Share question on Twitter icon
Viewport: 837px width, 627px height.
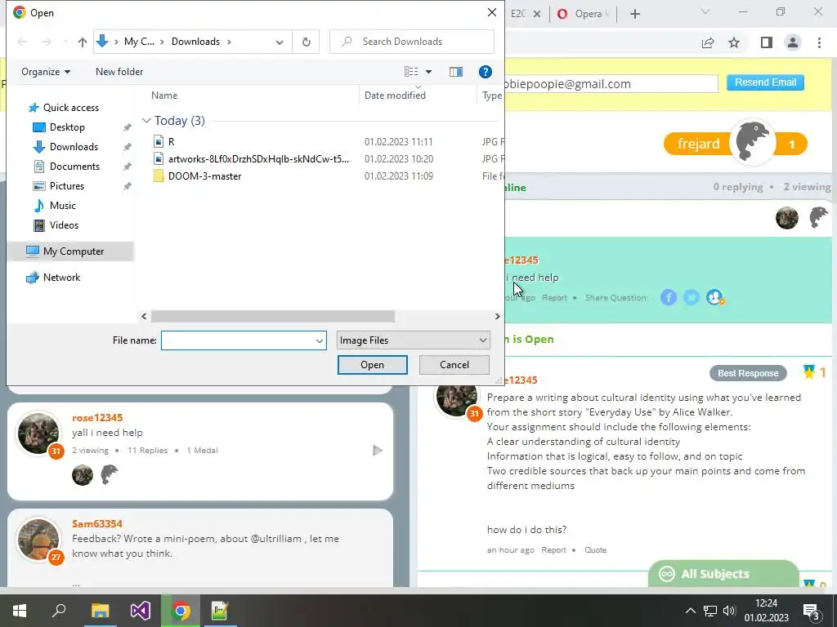[x=692, y=297]
